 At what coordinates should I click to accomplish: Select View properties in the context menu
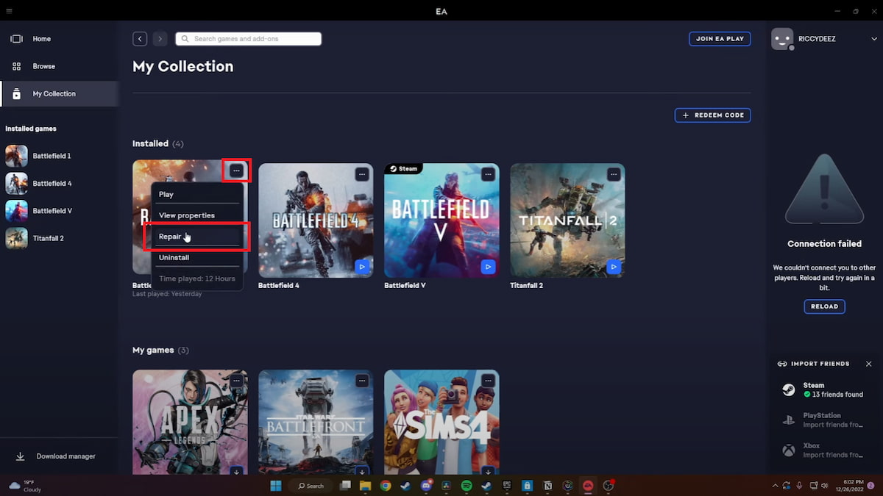(186, 215)
